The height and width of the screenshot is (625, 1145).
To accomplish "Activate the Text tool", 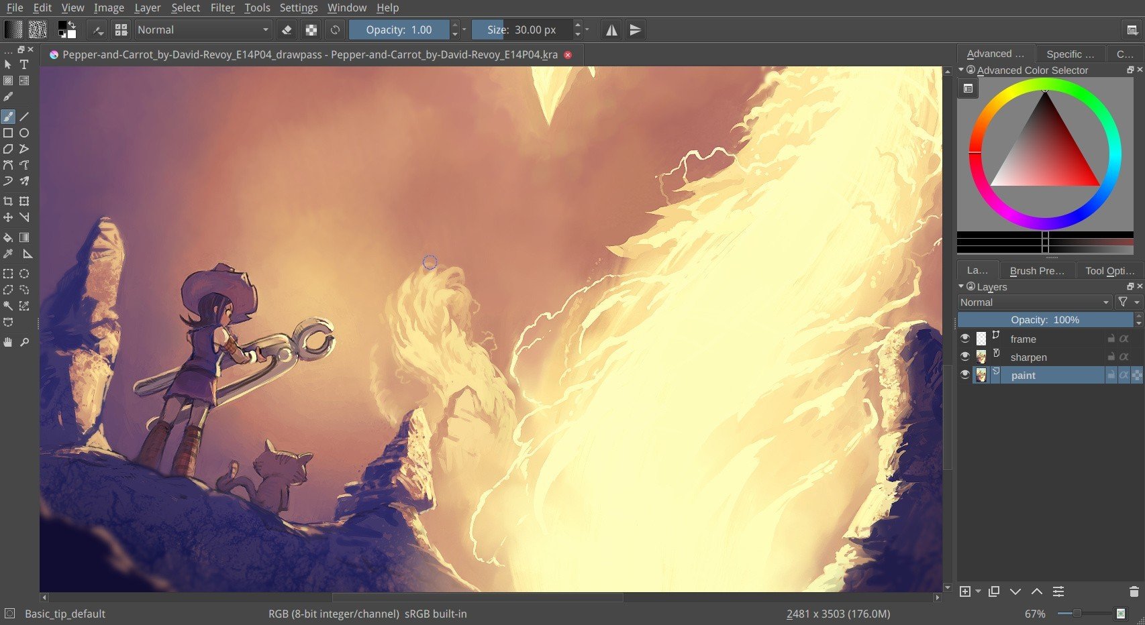I will point(24,64).
